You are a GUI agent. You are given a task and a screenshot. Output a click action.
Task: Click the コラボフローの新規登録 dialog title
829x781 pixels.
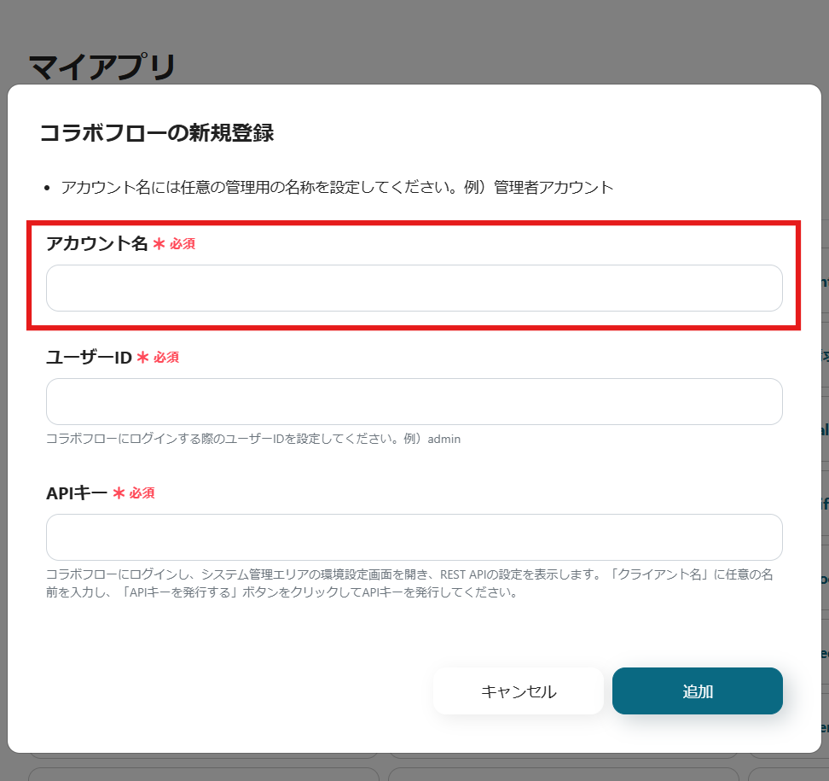coord(157,133)
